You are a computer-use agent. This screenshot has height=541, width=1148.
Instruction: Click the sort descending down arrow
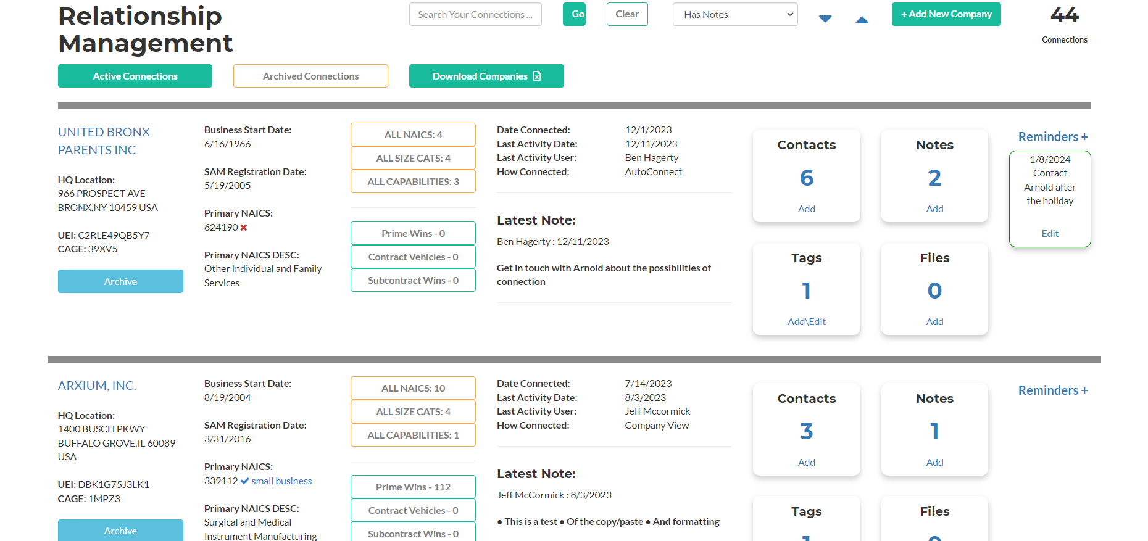click(x=825, y=19)
